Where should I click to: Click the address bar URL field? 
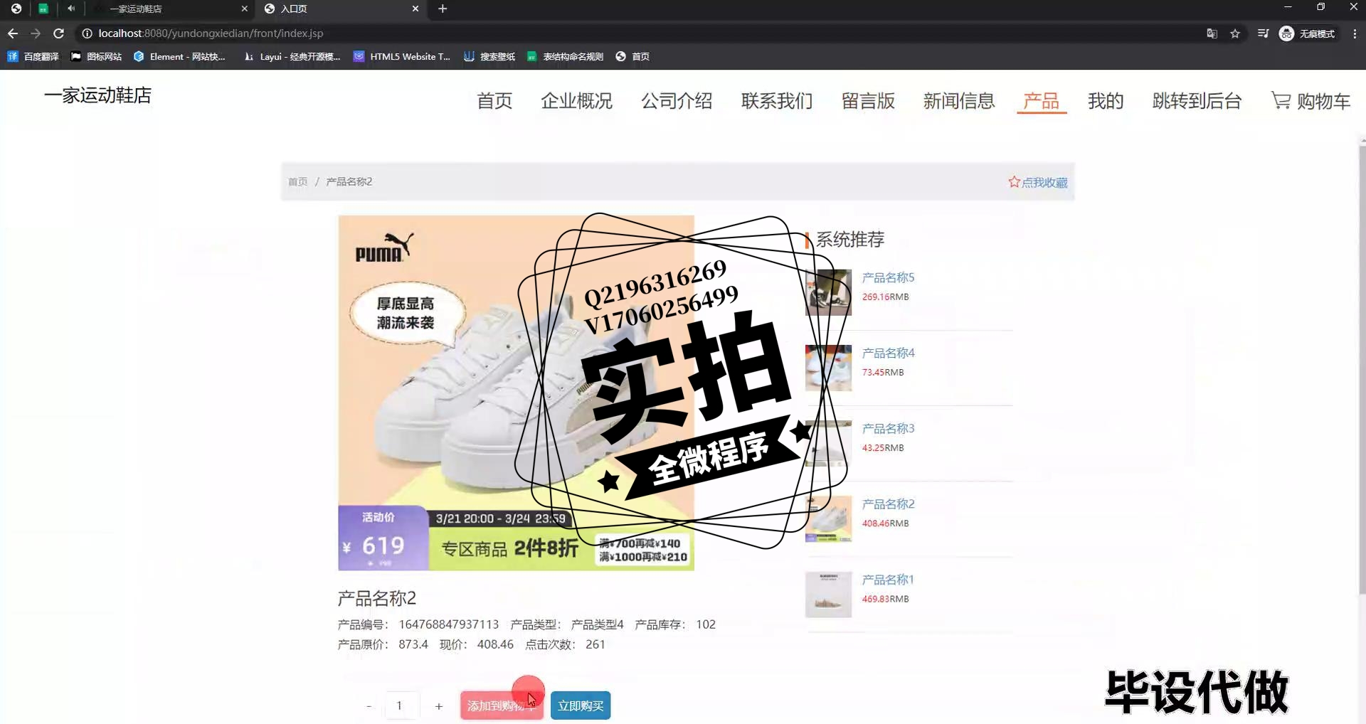coord(640,33)
